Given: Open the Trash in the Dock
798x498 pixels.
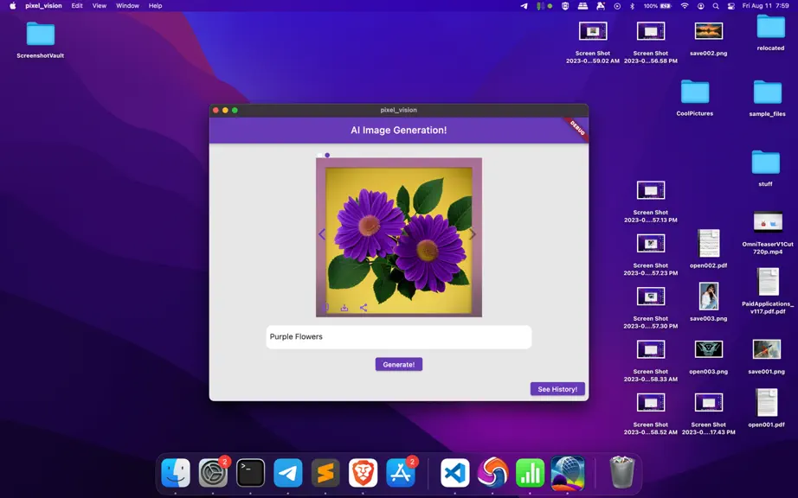Looking at the screenshot, I should [622, 473].
